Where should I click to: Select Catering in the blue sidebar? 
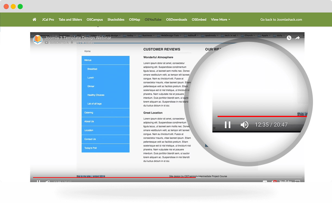[x=105, y=113]
